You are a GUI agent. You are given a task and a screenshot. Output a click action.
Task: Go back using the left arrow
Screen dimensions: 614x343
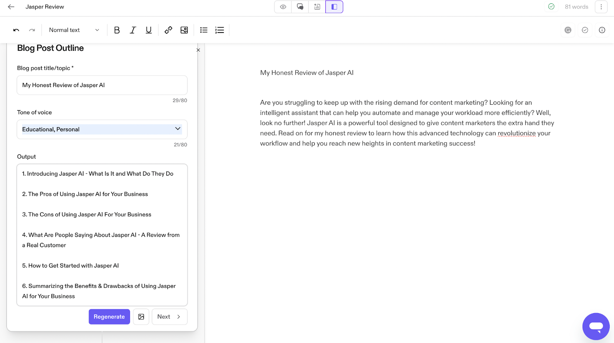pos(11,7)
